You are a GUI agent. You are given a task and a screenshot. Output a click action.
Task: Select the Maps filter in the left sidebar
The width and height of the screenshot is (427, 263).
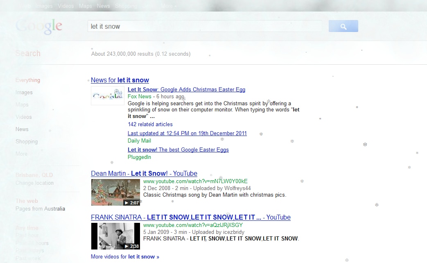(x=22, y=104)
